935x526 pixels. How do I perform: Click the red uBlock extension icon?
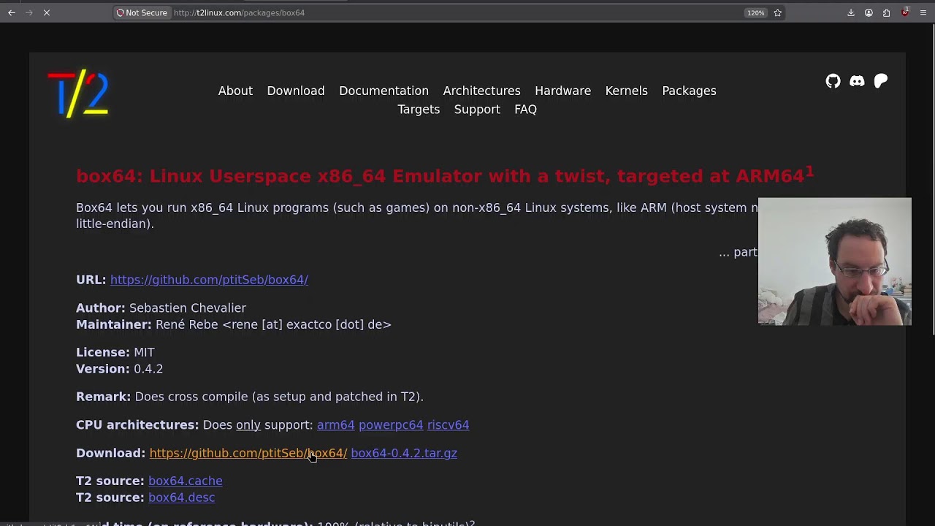pos(905,12)
